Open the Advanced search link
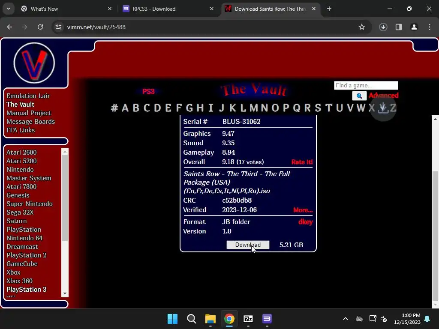This screenshot has width=439, height=329. (x=383, y=96)
